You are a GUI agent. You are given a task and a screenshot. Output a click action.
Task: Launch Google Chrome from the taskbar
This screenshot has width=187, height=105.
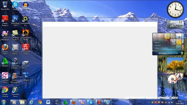tap(40, 102)
